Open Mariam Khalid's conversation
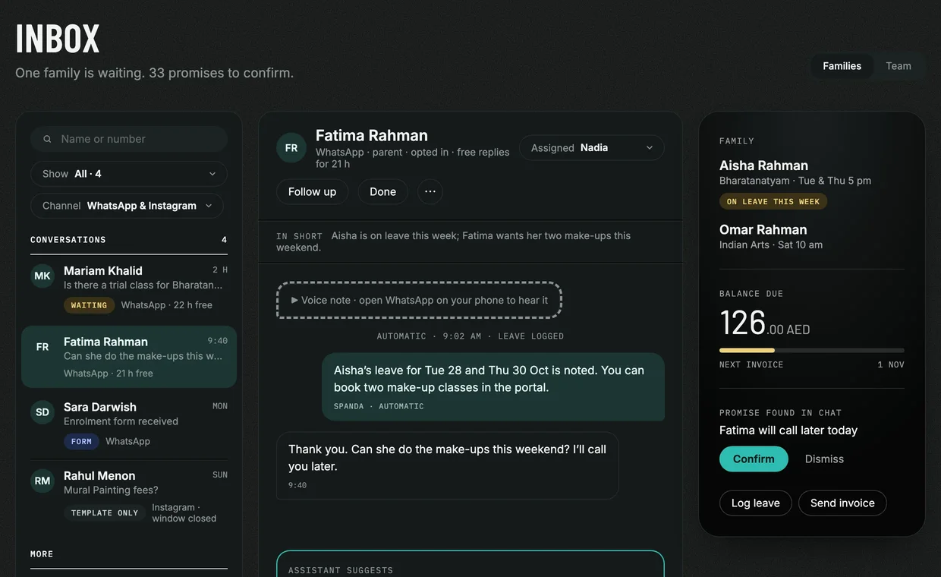941x577 pixels. tap(129, 288)
